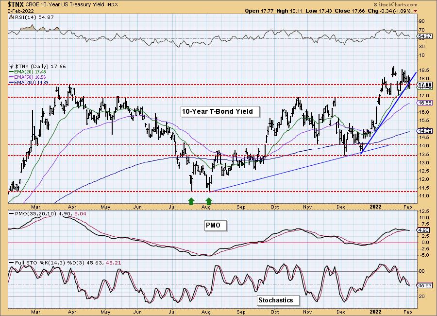Click the 17.66 last price tag on axis
This screenshot has height=316, width=437.
(x=425, y=85)
